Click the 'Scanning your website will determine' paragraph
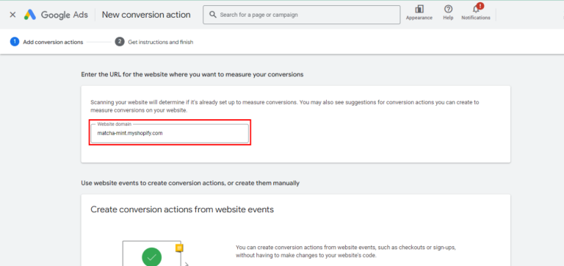 click(284, 107)
